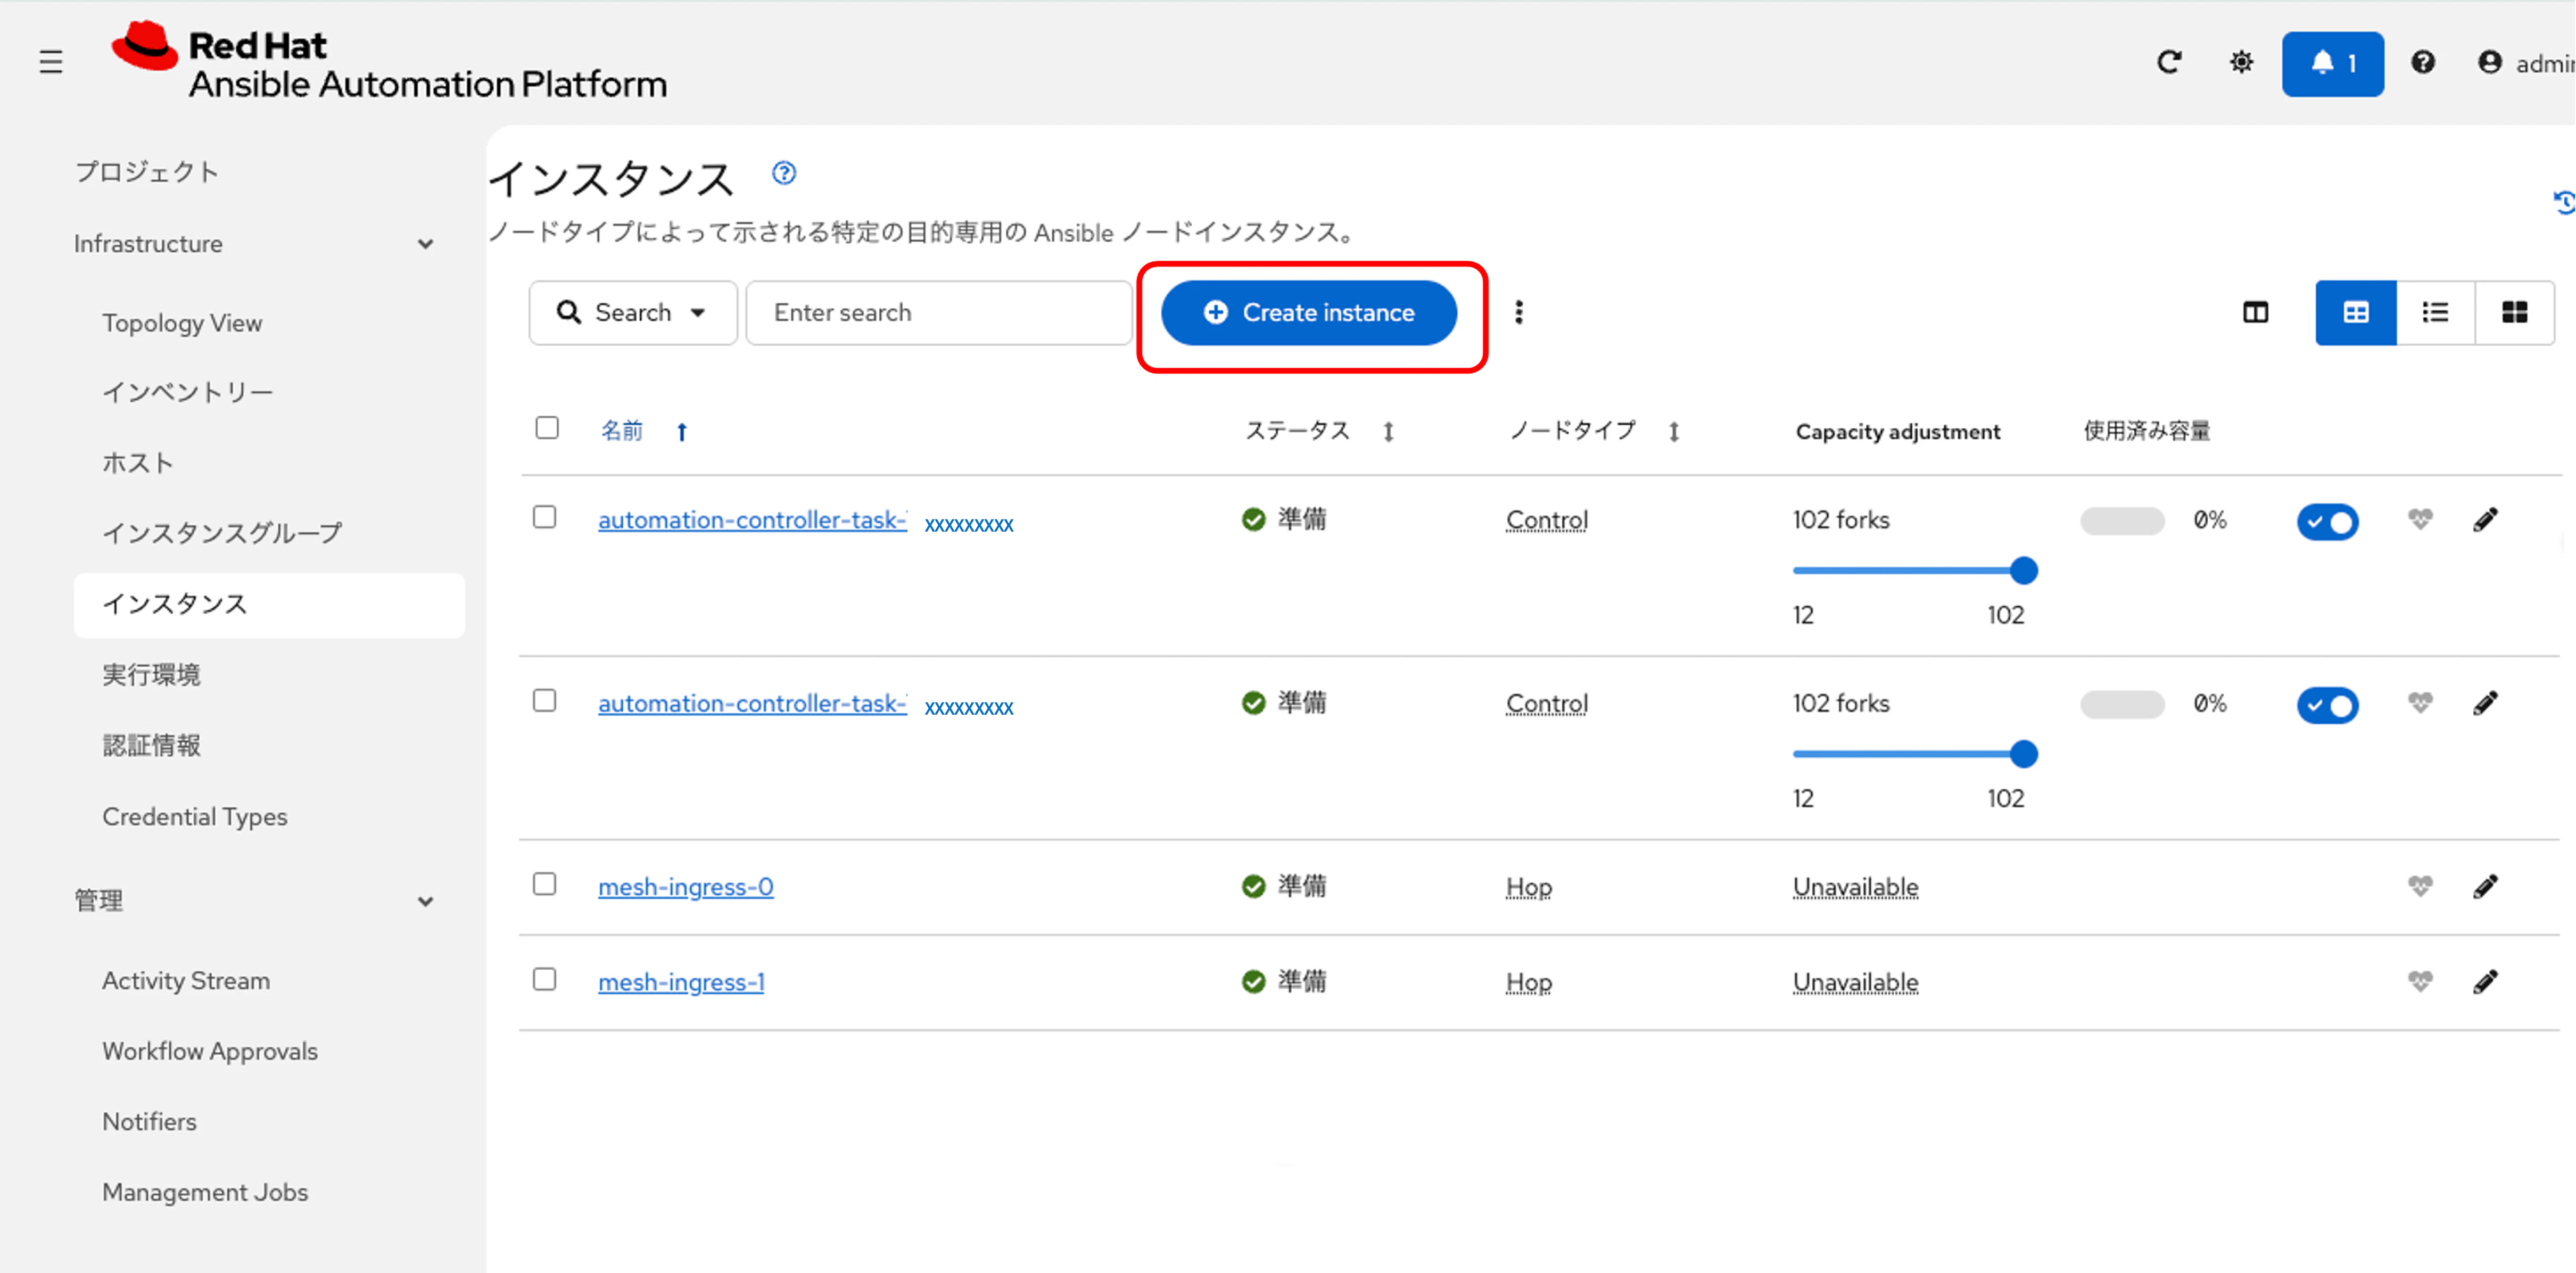This screenshot has width=2576, height=1273.
Task: Click the 名前 column header
Action: (621, 431)
